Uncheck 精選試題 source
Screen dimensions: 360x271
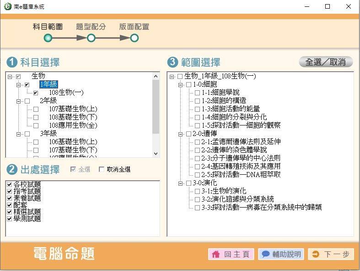[10, 212]
